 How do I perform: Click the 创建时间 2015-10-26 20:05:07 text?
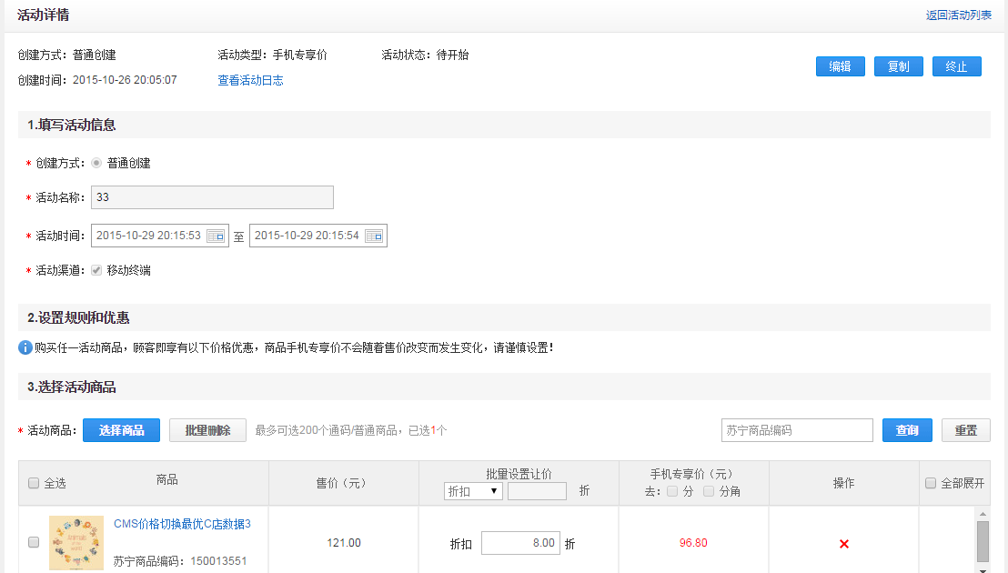click(97, 80)
